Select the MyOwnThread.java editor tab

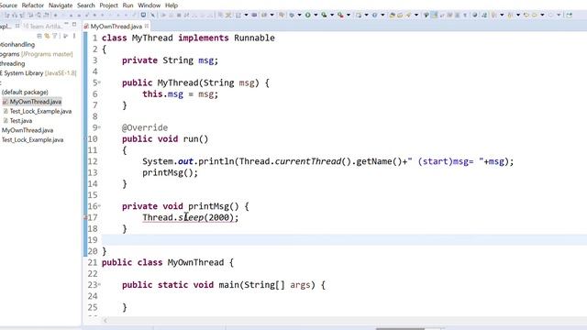116,27
